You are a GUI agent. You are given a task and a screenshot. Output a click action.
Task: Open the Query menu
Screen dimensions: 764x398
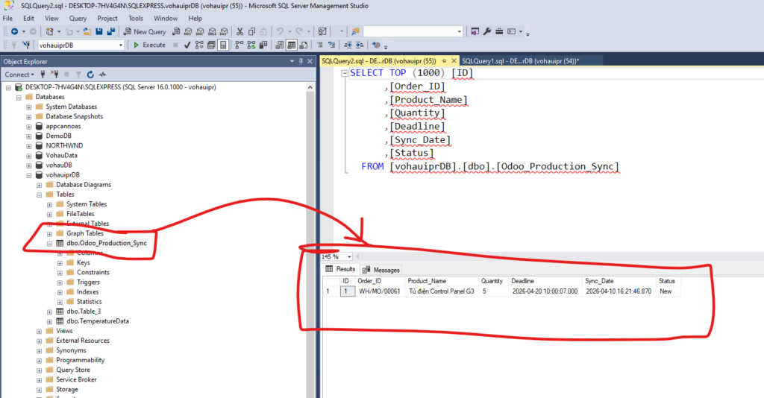pyautogui.click(x=78, y=18)
